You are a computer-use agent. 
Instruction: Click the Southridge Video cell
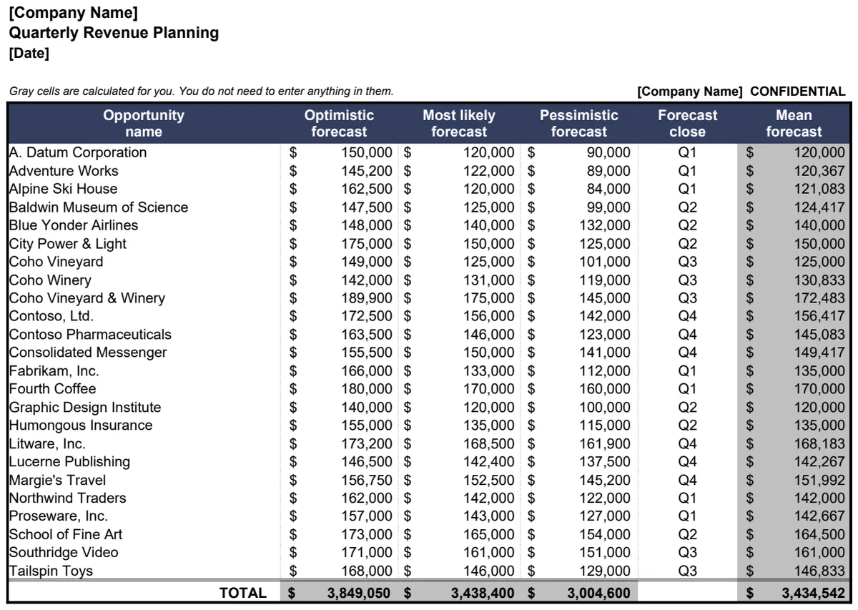(x=64, y=553)
